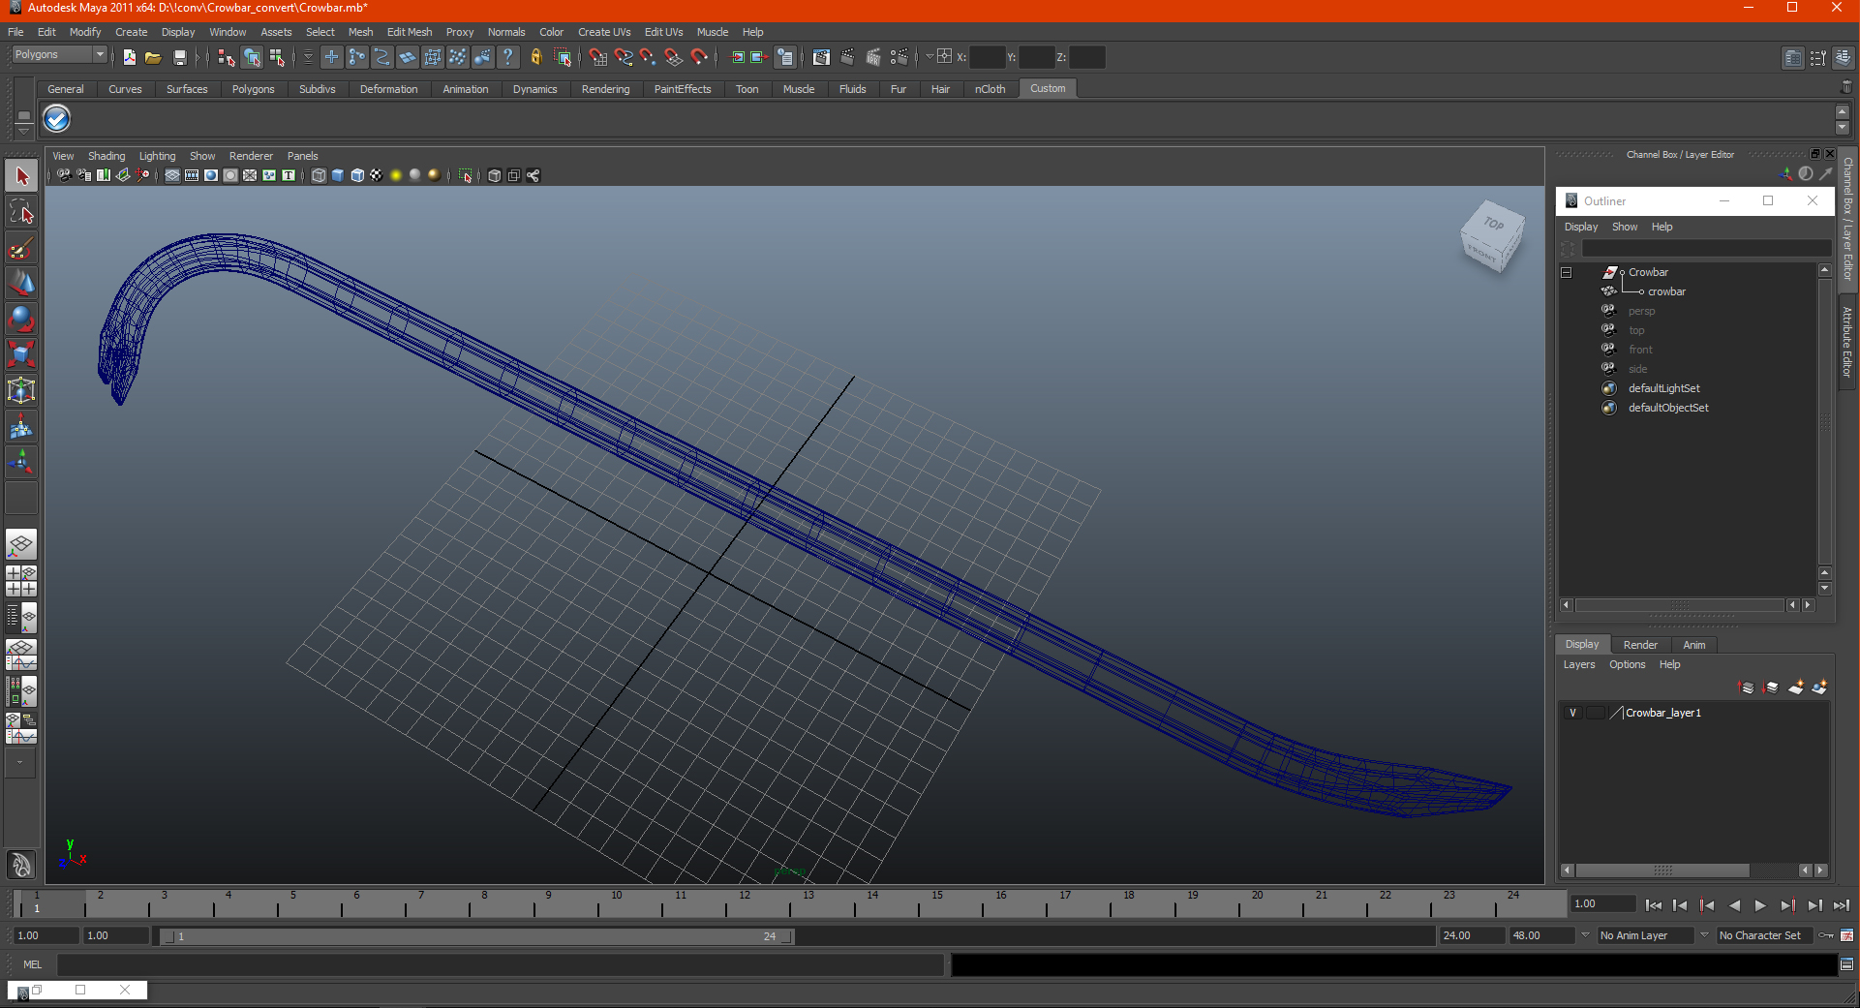Image resolution: width=1860 pixels, height=1008 pixels.
Task: Toggle auto keyframe key icon
Action: point(1826,935)
